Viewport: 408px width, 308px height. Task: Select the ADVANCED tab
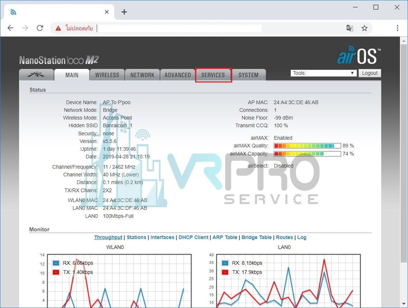(178, 75)
